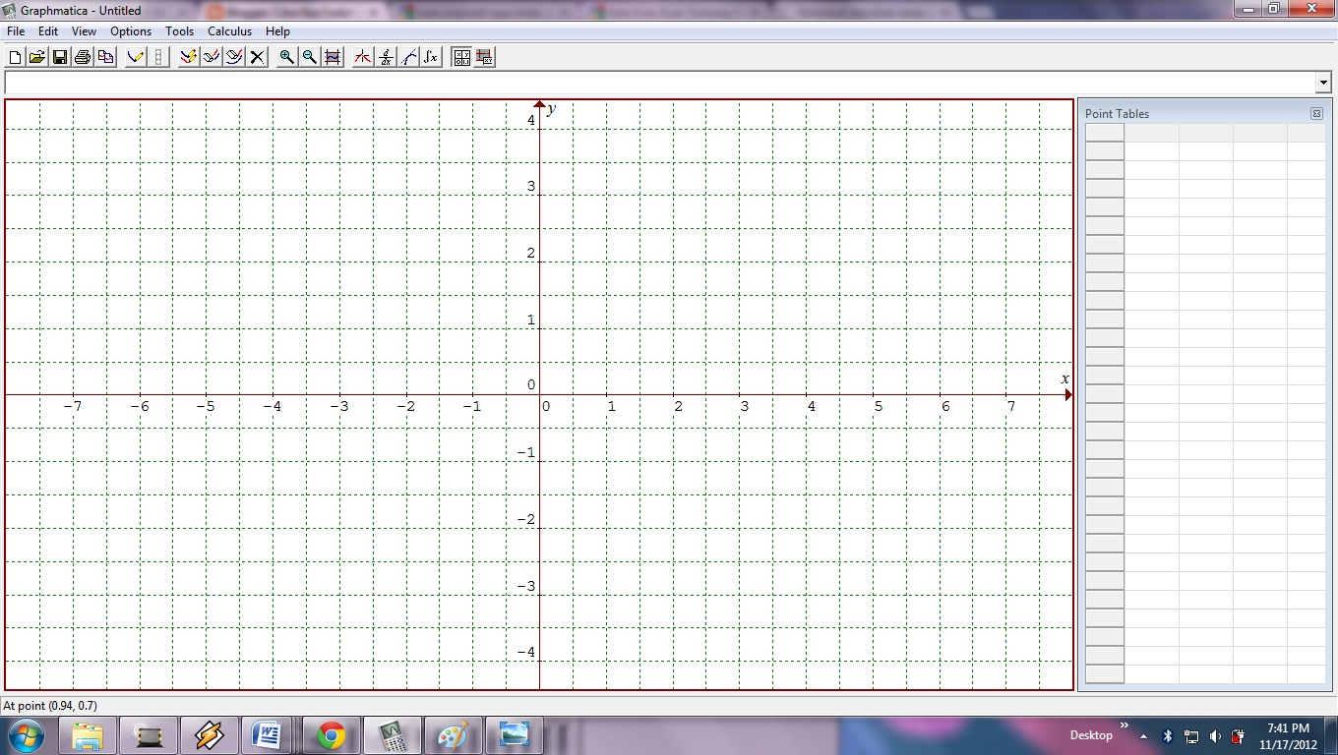1338x755 pixels.
Task: Open the Tools menu
Action: [x=180, y=31]
